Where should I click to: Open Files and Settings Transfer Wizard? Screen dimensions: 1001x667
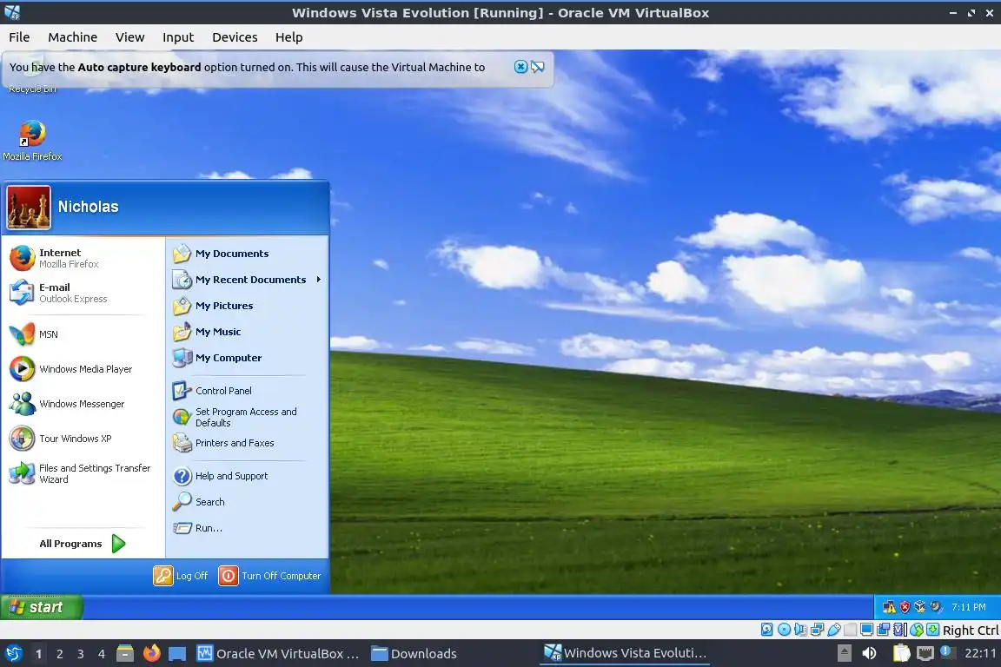point(82,473)
